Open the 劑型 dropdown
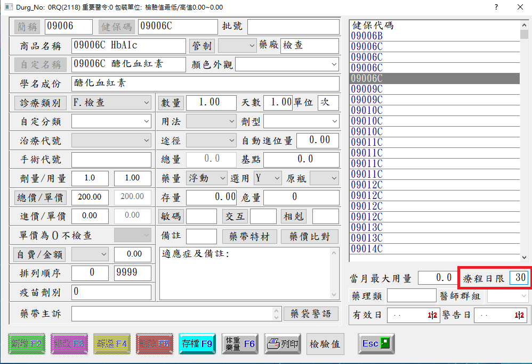Image resolution: width=532 pixels, height=364 pixels. 334,122
